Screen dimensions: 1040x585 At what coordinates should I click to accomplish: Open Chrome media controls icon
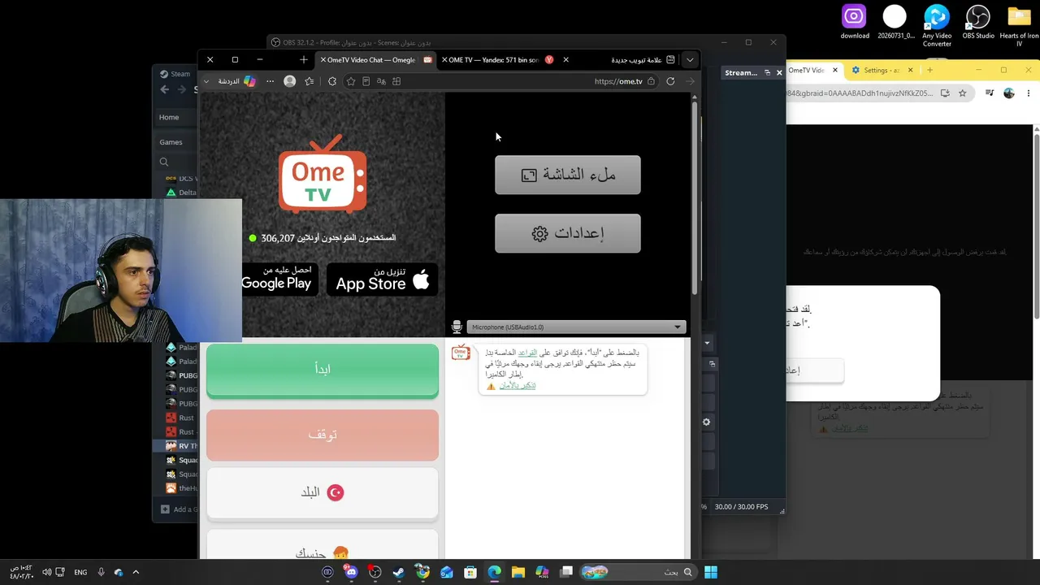click(990, 93)
